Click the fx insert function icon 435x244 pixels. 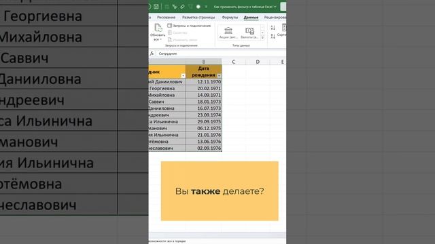pyautogui.click(x=152, y=54)
